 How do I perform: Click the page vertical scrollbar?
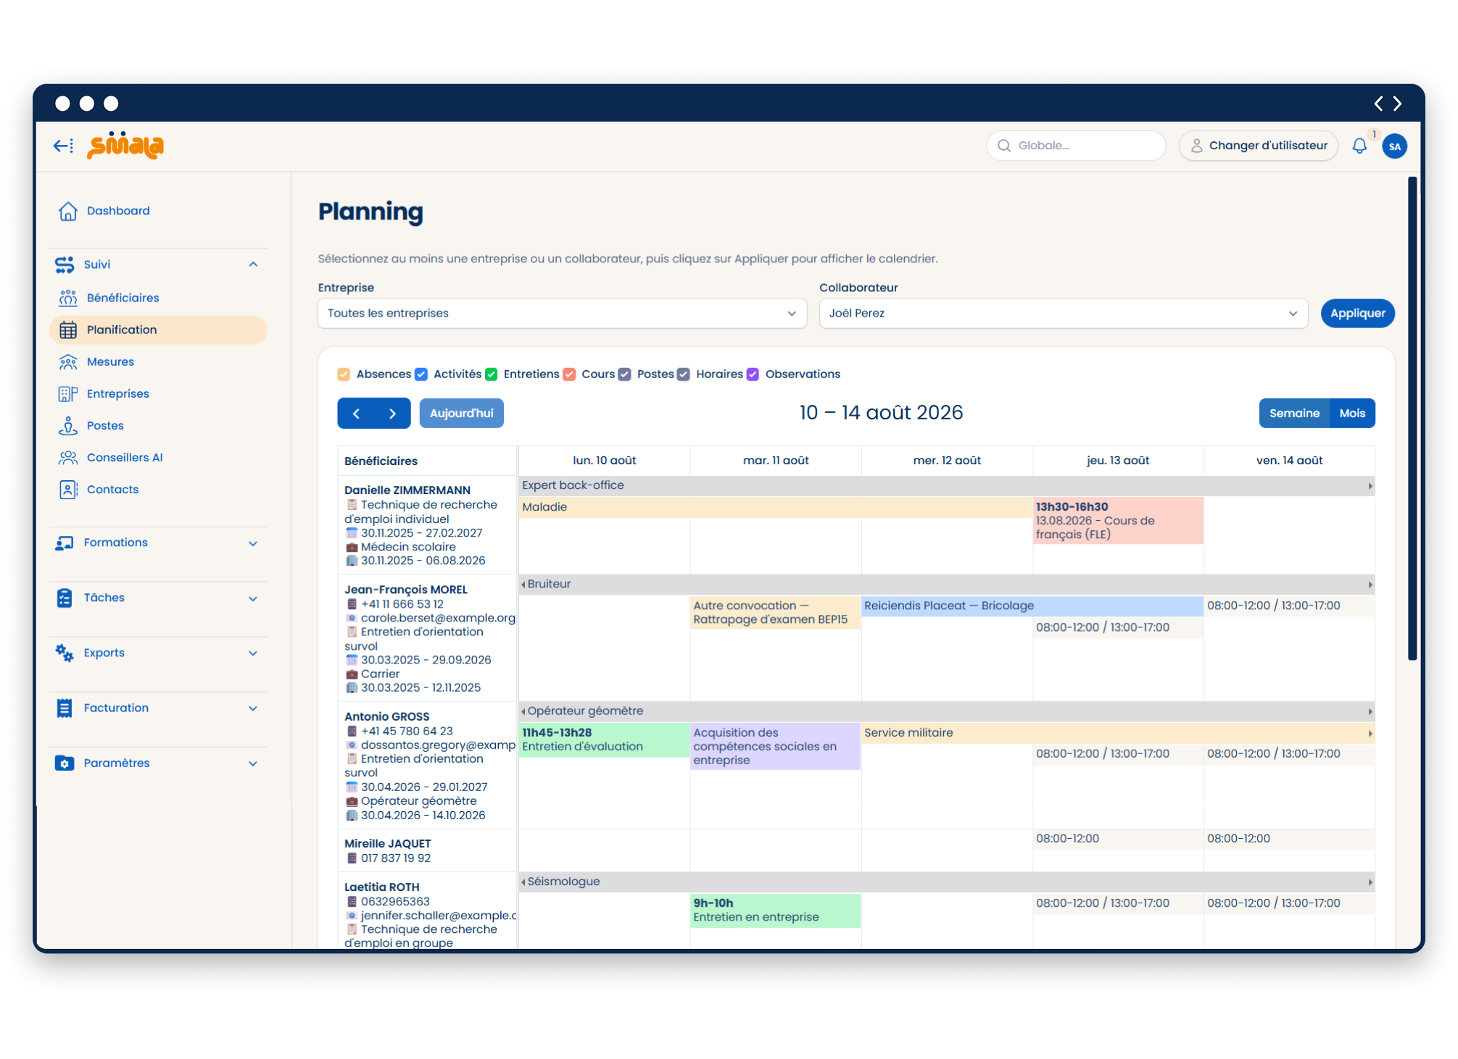click(x=1412, y=419)
